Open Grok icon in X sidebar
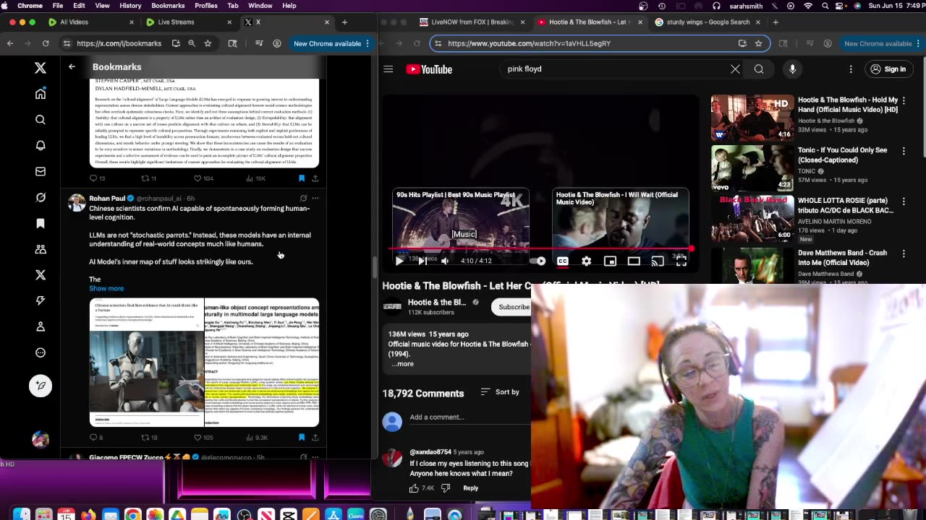Screen dimensions: 926x520 pos(41,197)
